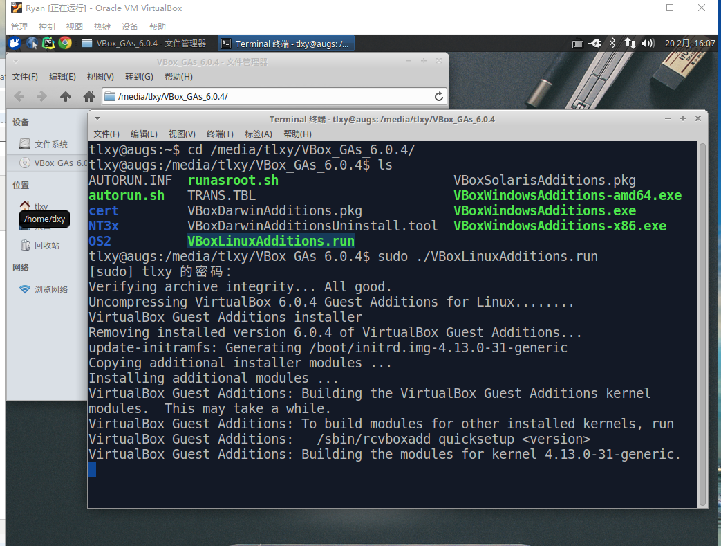
Task: Open Terminal 终端(T) menu
Action: coord(221,134)
